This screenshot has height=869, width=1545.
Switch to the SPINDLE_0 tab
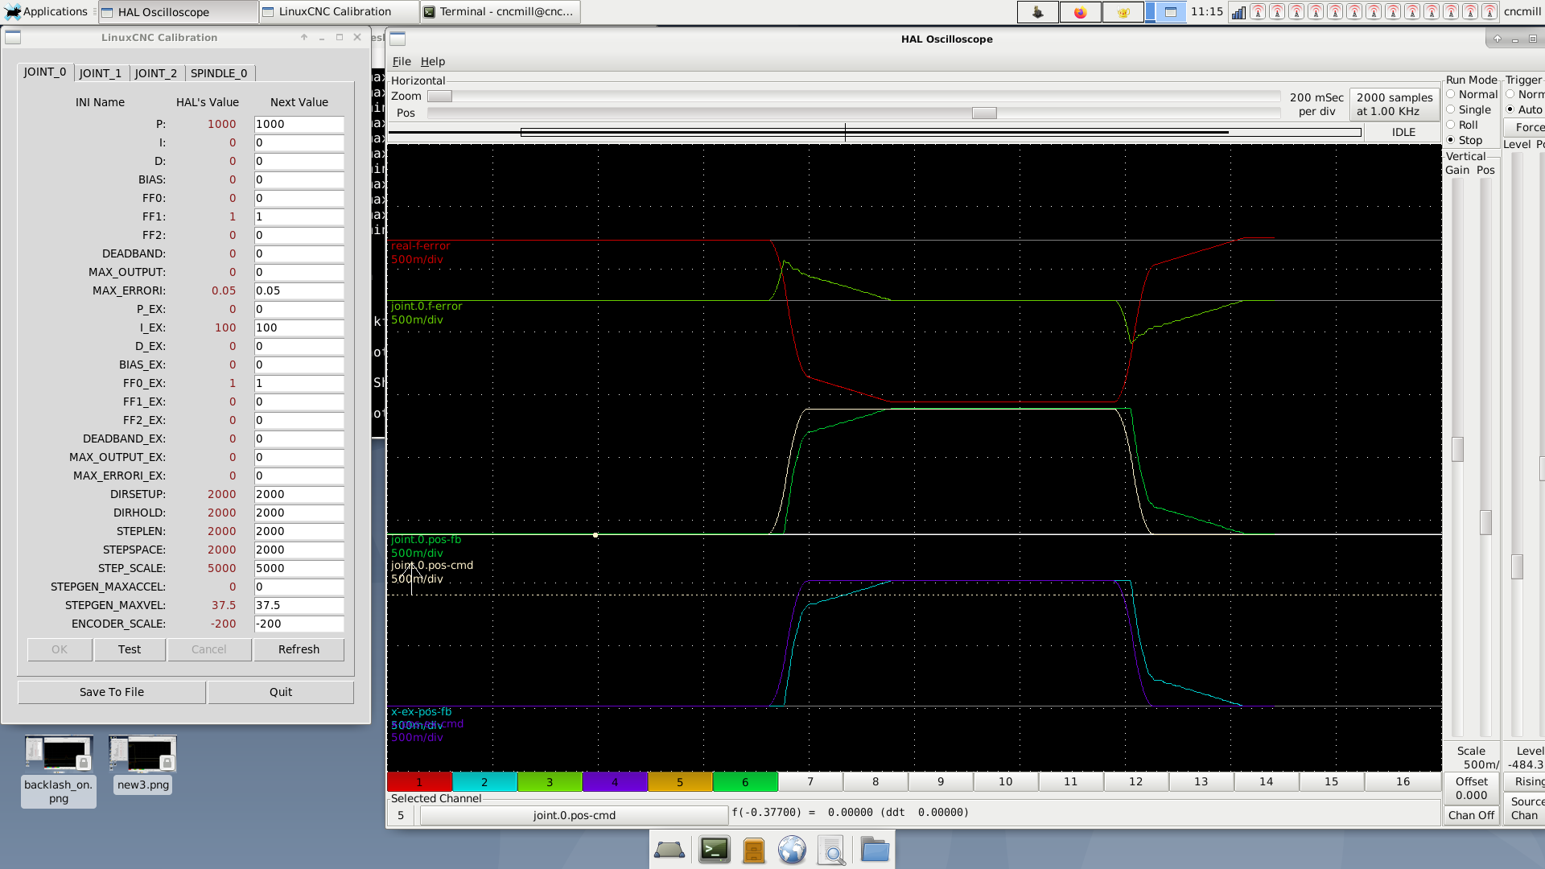coord(219,73)
